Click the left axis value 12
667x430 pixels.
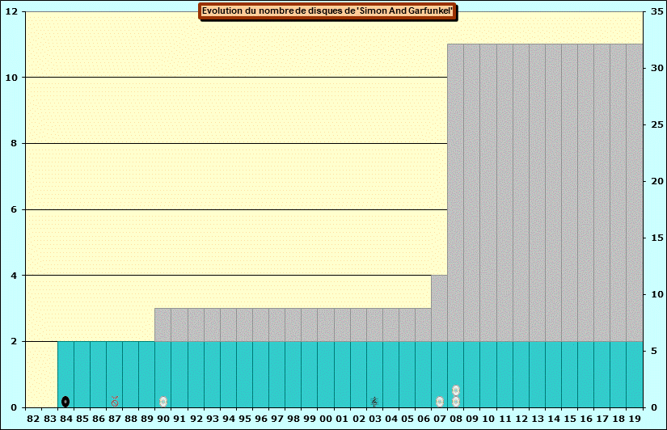coord(15,11)
